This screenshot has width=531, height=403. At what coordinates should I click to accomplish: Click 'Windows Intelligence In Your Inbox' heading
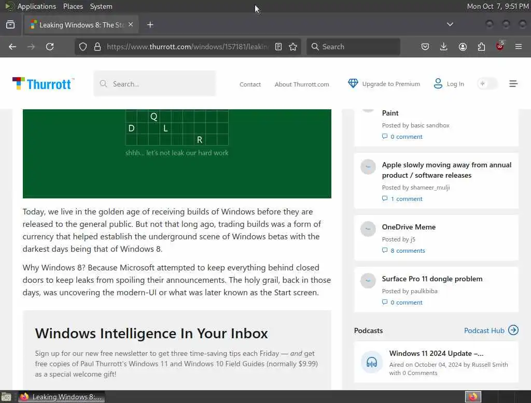tap(151, 333)
